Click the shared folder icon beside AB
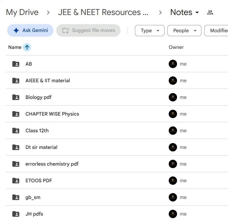Screen dimensions: 228x222 point(16,64)
